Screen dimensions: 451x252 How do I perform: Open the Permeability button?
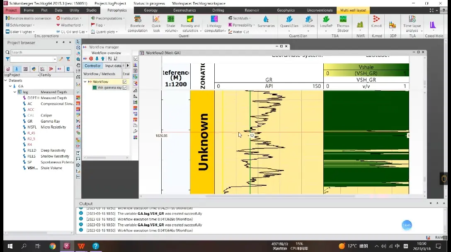tap(242, 25)
